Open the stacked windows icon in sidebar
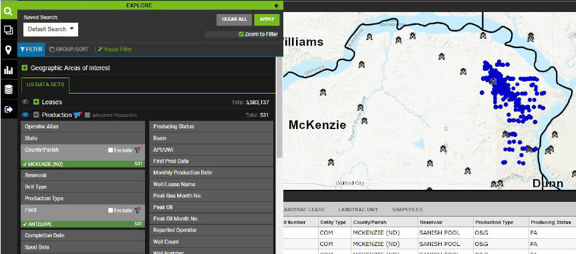This screenshot has height=254, width=576. (x=8, y=30)
